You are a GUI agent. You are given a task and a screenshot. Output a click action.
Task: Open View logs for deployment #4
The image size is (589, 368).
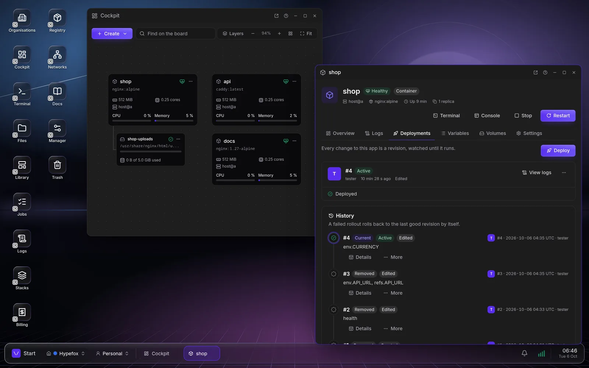[537, 173]
